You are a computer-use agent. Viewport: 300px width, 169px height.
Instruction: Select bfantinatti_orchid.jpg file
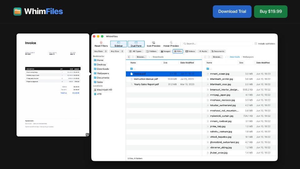pos(240,79)
